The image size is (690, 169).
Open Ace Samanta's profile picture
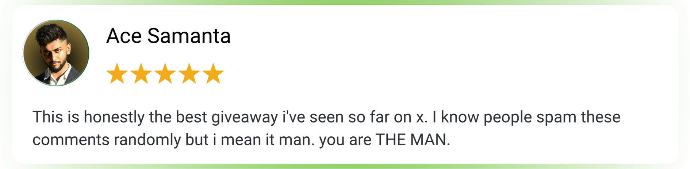tap(56, 53)
